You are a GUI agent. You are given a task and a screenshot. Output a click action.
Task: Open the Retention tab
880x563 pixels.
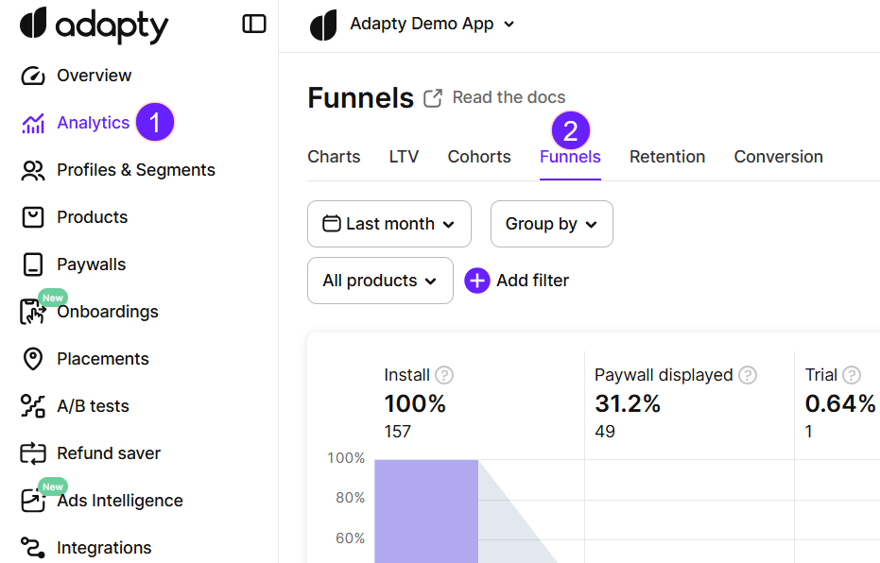point(667,157)
